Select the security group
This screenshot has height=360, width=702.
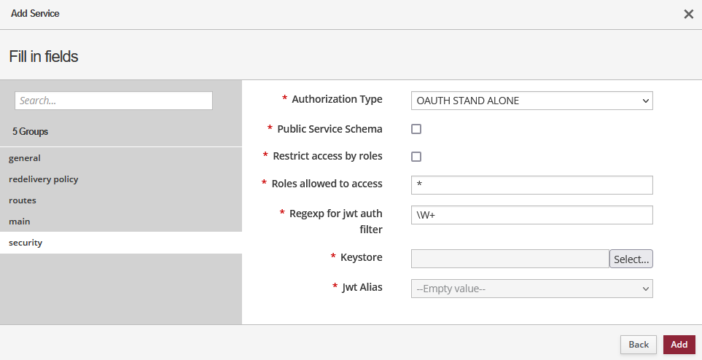(26, 243)
